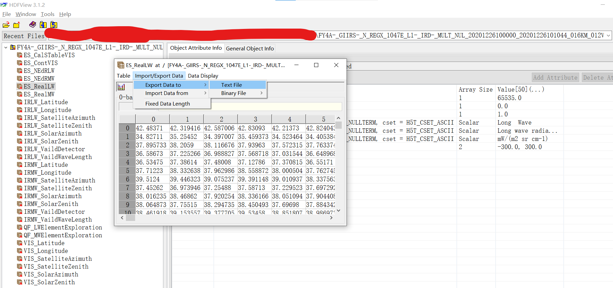The image size is (613, 288).
Task: Open the Tools menu
Action: (x=48, y=14)
